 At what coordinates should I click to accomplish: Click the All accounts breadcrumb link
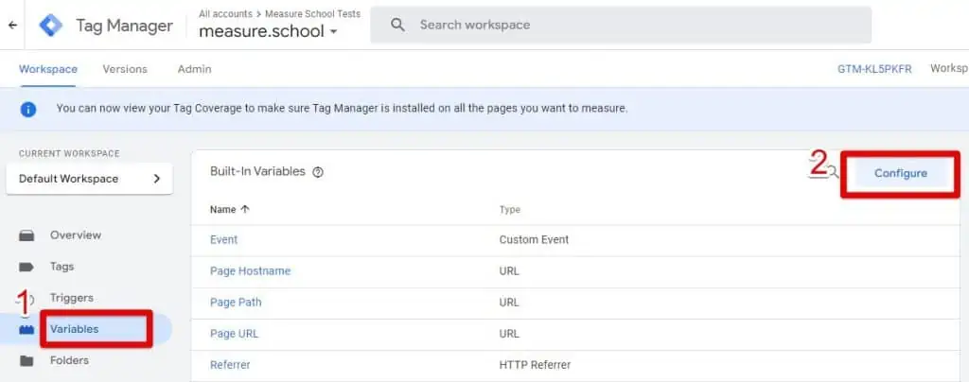pyautogui.click(x=225, y=13)
